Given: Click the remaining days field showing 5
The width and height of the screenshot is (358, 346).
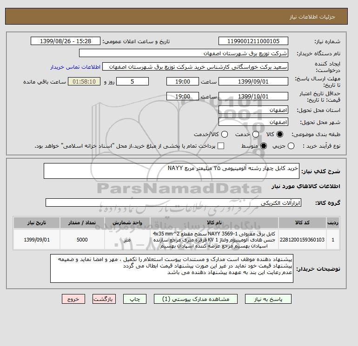Looking at the screenshot, I should pyautogui.click(x=133, y=81).
